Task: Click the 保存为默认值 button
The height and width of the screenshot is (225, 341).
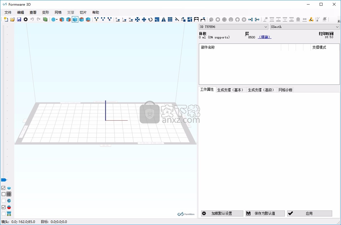Action: (x=265, y=214)
